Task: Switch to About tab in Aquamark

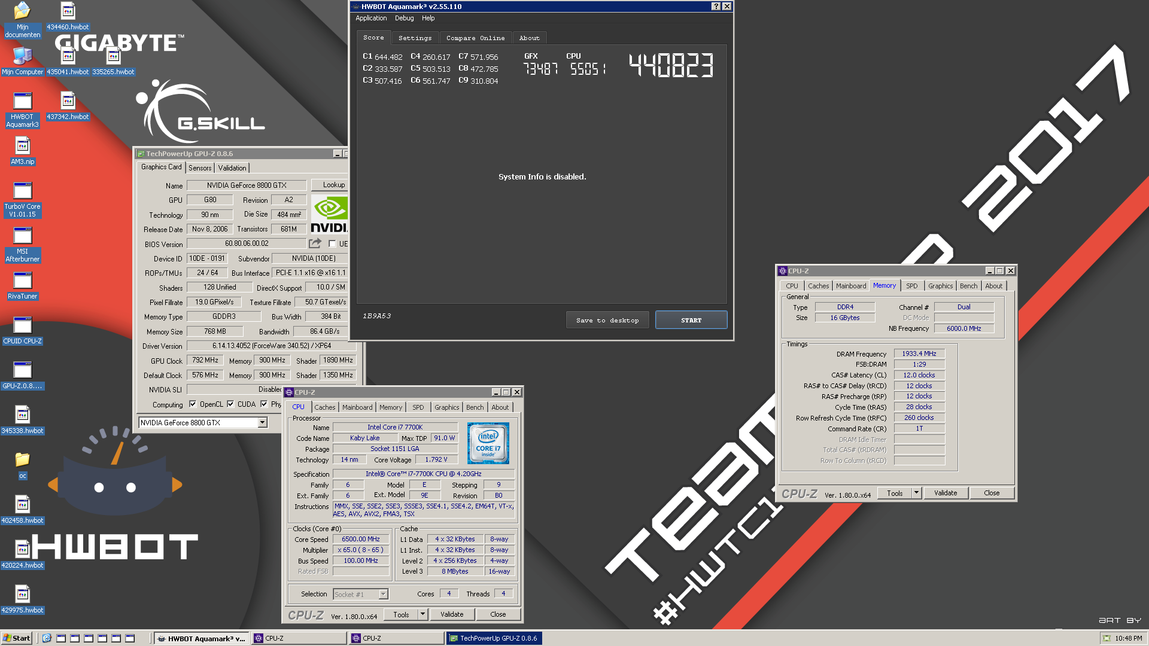Action: click(529, 38)
